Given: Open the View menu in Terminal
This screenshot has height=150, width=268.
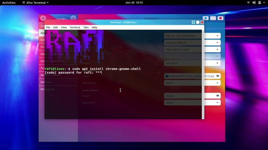Looking at the screenshot, I should tap(64, 27).
